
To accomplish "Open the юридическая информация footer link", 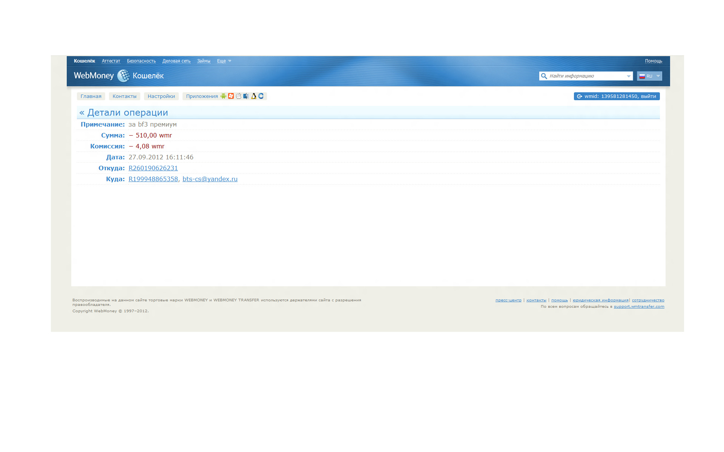I will [601, 300].
